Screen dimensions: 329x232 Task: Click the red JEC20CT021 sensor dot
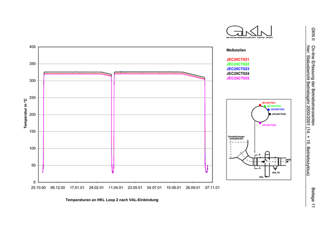click(x=259, y=104)
